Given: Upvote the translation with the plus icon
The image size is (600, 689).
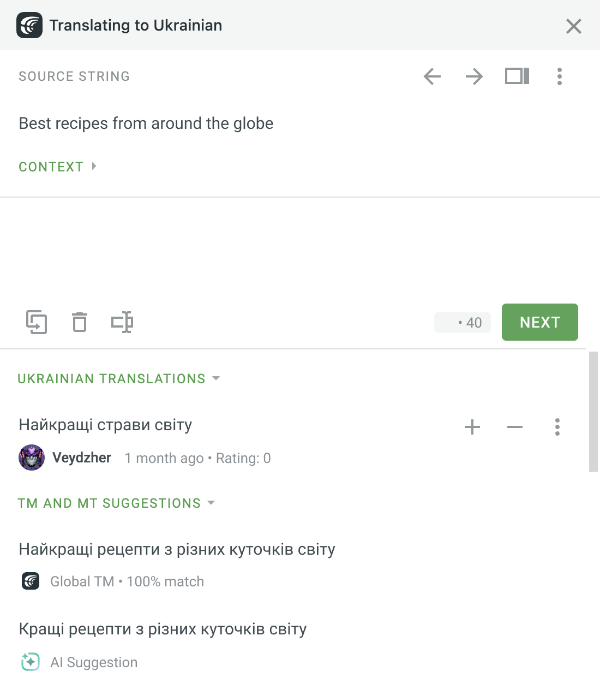Looking at the screenshot, I should tap(472, 427).
